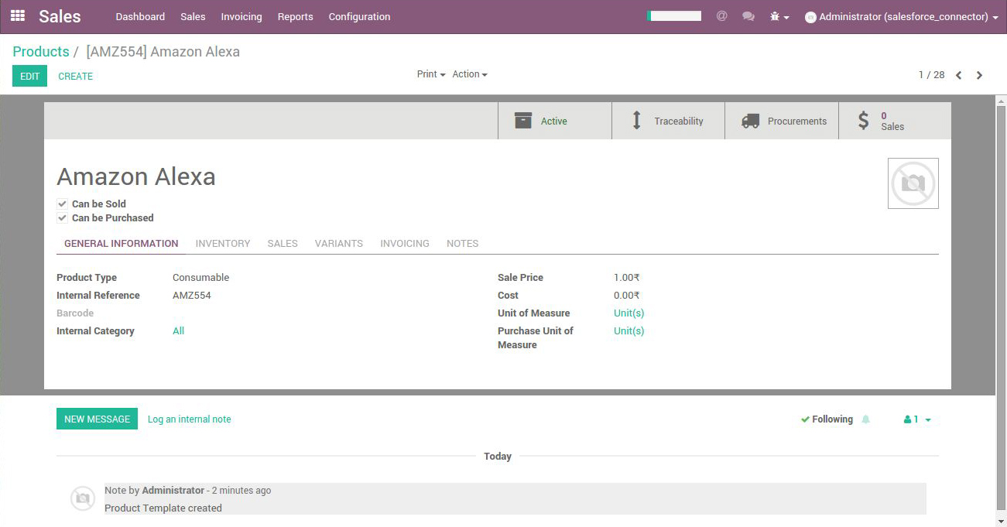Open the All internal category link

coord(178,331)
